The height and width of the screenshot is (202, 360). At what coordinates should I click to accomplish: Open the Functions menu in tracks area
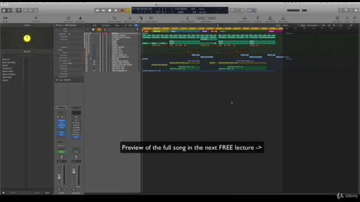click(x=106, y=25)
